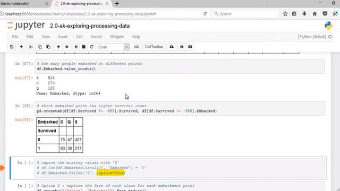The width and height of the screenshot is (340, 191).
Task: Click the impute missing values code cell
Action: pos(180,168)
